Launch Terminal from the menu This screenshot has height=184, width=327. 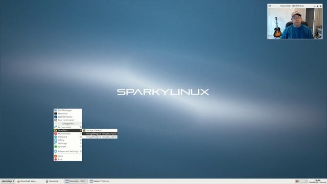click(68, 113)
